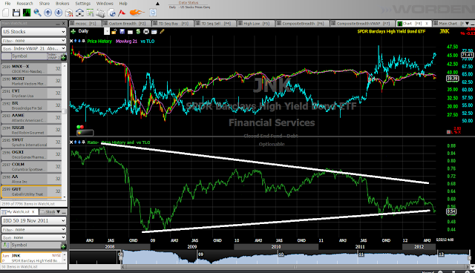Image resolution: width=475 pixels, height=273 pixels.
Task: Click the file folders icon in toolbar
Action: click(x=101, y=13)
